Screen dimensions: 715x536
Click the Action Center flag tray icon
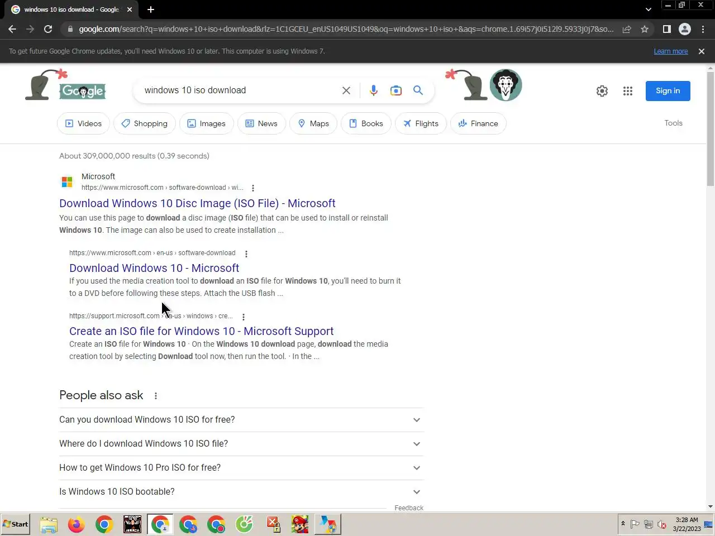[635, 524]
